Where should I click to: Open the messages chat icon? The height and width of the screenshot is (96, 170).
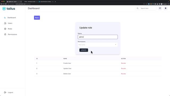coord(160,8)
